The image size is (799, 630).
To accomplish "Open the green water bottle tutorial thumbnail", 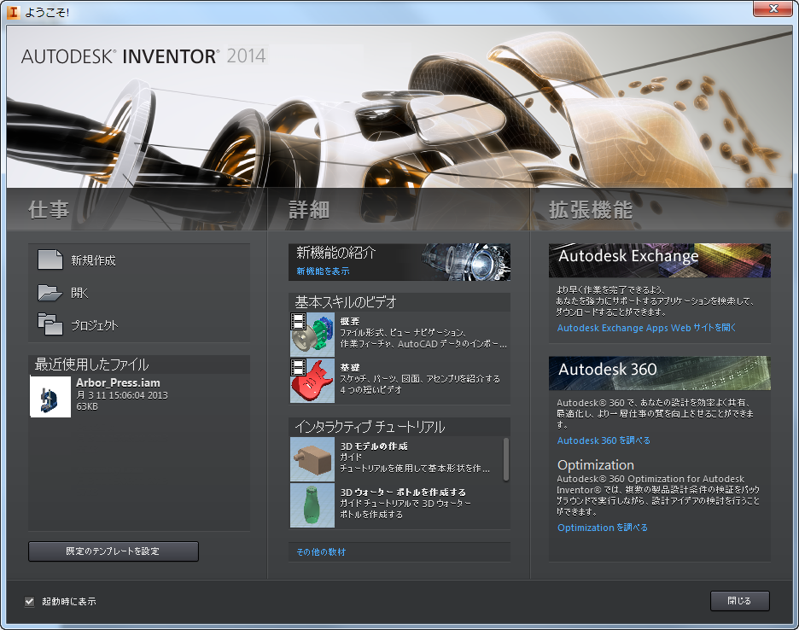I will 312,505.
